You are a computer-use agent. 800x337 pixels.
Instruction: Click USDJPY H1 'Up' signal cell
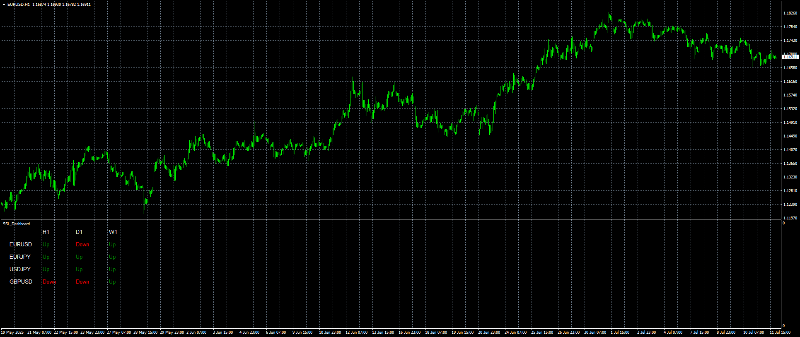46,270
